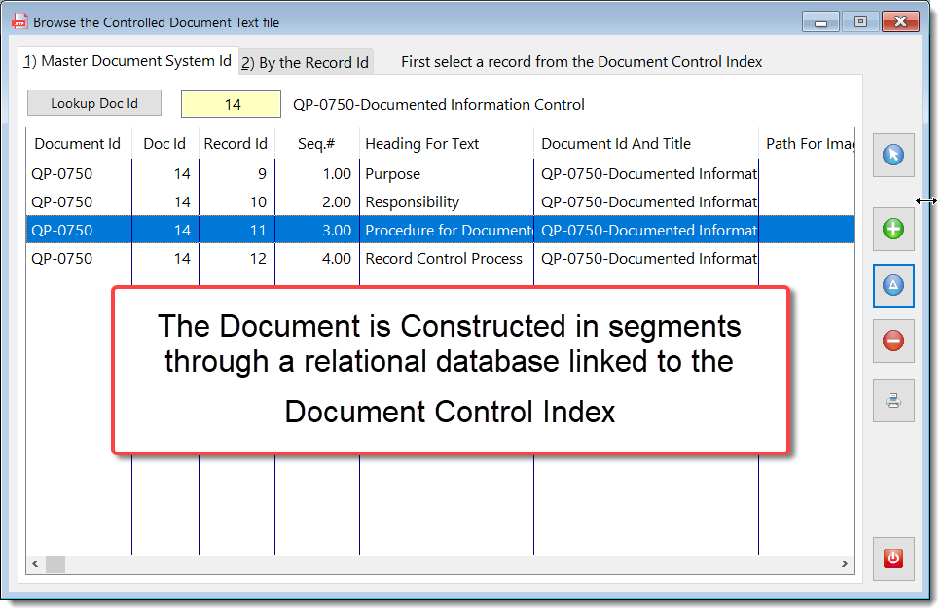Click the right arrow of the horizontal scrollbar

pos(845,563)
